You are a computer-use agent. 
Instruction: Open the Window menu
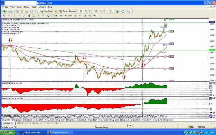click(42, 7)
